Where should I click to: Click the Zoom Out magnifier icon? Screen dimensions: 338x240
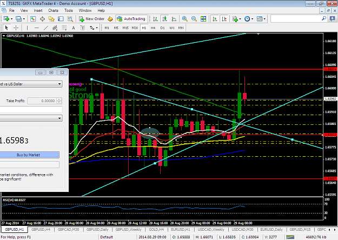coord(194,19)
